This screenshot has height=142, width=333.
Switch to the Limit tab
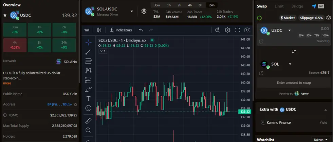click(279, 6)
